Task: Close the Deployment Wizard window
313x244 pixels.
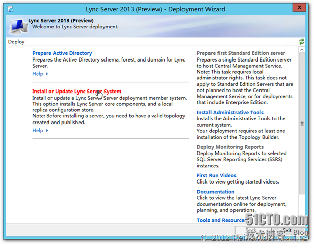Action: [x=299, y=7]
